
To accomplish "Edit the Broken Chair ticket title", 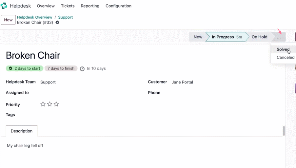I will (x=33, y=55).
